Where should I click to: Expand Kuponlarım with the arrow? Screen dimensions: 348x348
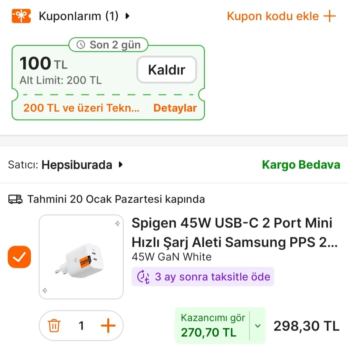128,16
